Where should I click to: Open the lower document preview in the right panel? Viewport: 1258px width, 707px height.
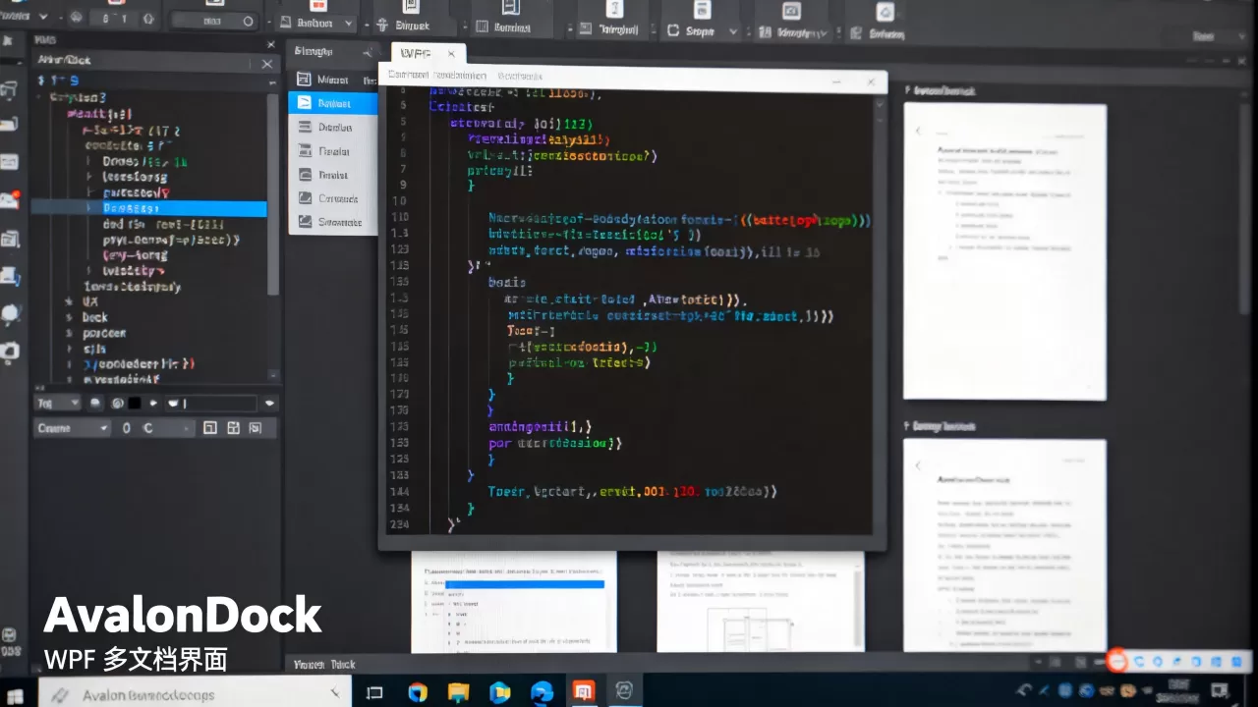point(1004,543)
